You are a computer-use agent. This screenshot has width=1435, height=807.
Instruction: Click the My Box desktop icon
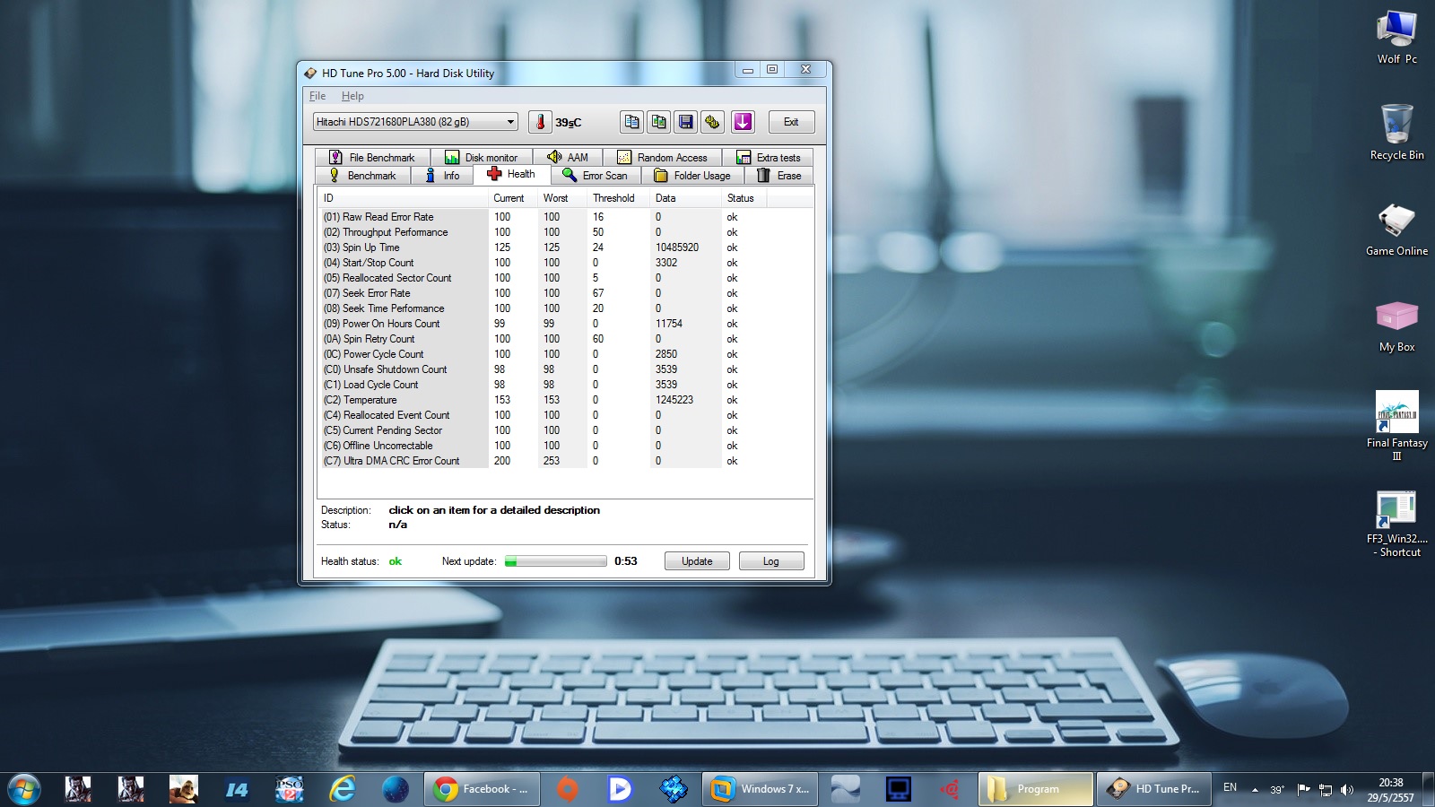[1396, 326]
